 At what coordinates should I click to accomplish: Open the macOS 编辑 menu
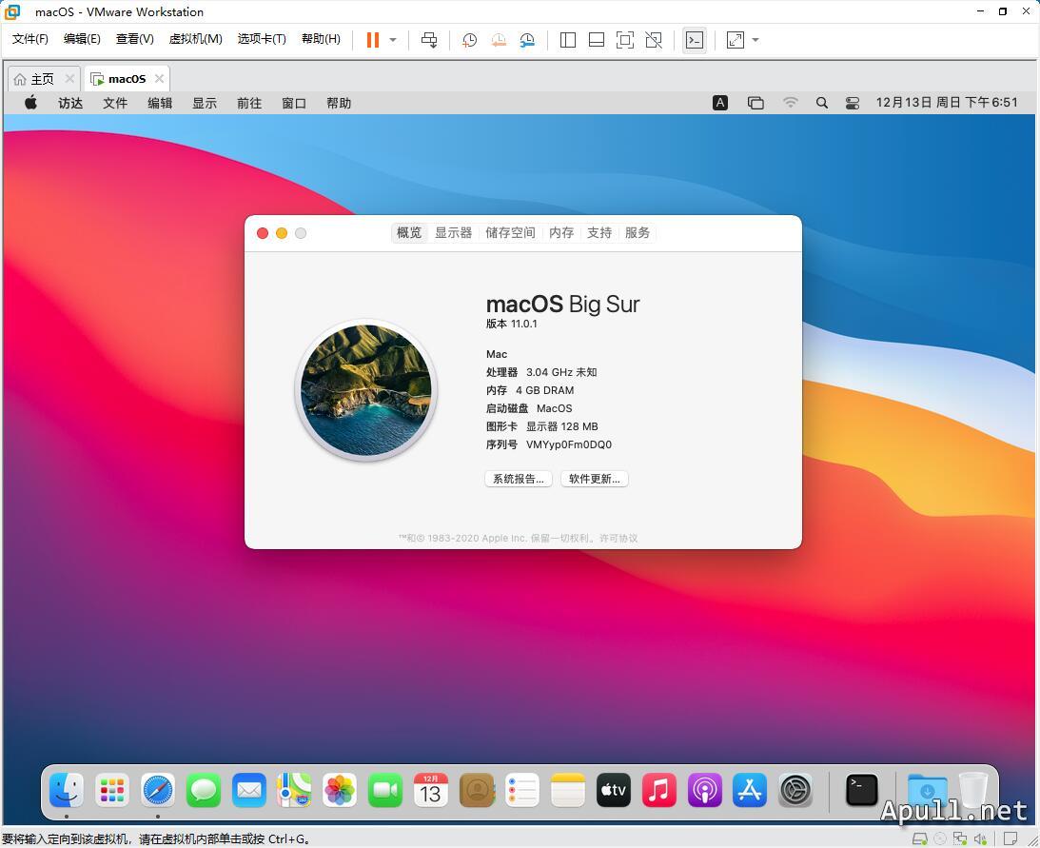click(160, 103)
